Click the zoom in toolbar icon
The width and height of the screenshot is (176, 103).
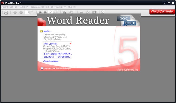tap(45, 12)
